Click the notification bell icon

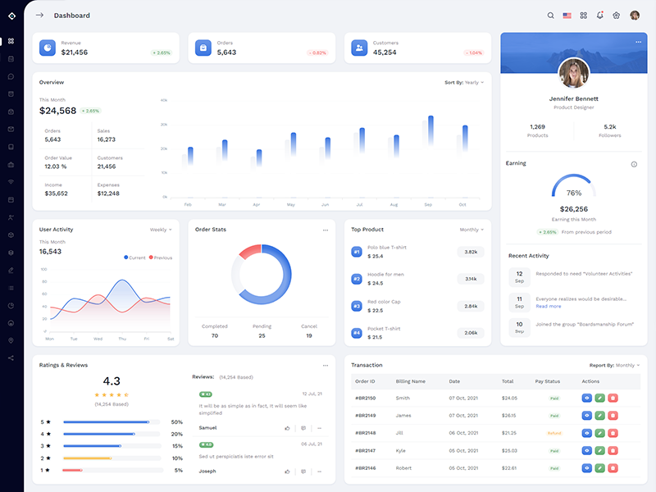[x=599, y=16]
